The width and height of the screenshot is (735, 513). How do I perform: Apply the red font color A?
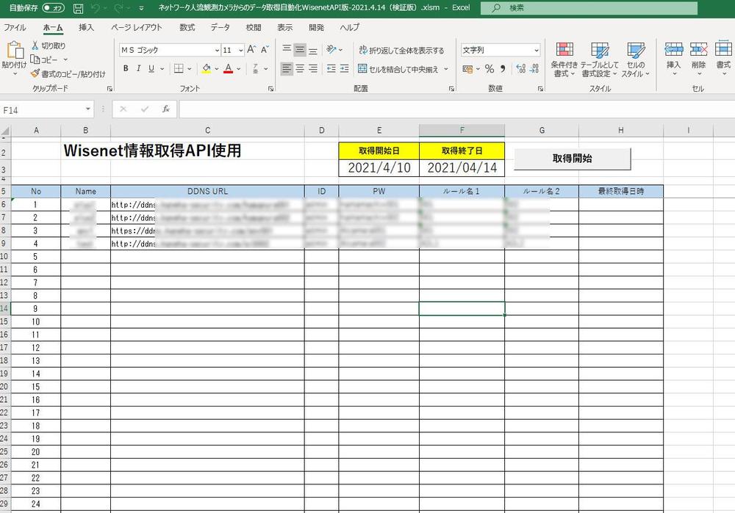pyautogui.click(x=229, y=69)
